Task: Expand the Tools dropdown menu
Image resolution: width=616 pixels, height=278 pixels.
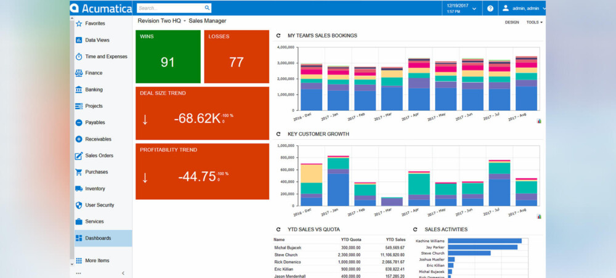Action: pos(534,22)
